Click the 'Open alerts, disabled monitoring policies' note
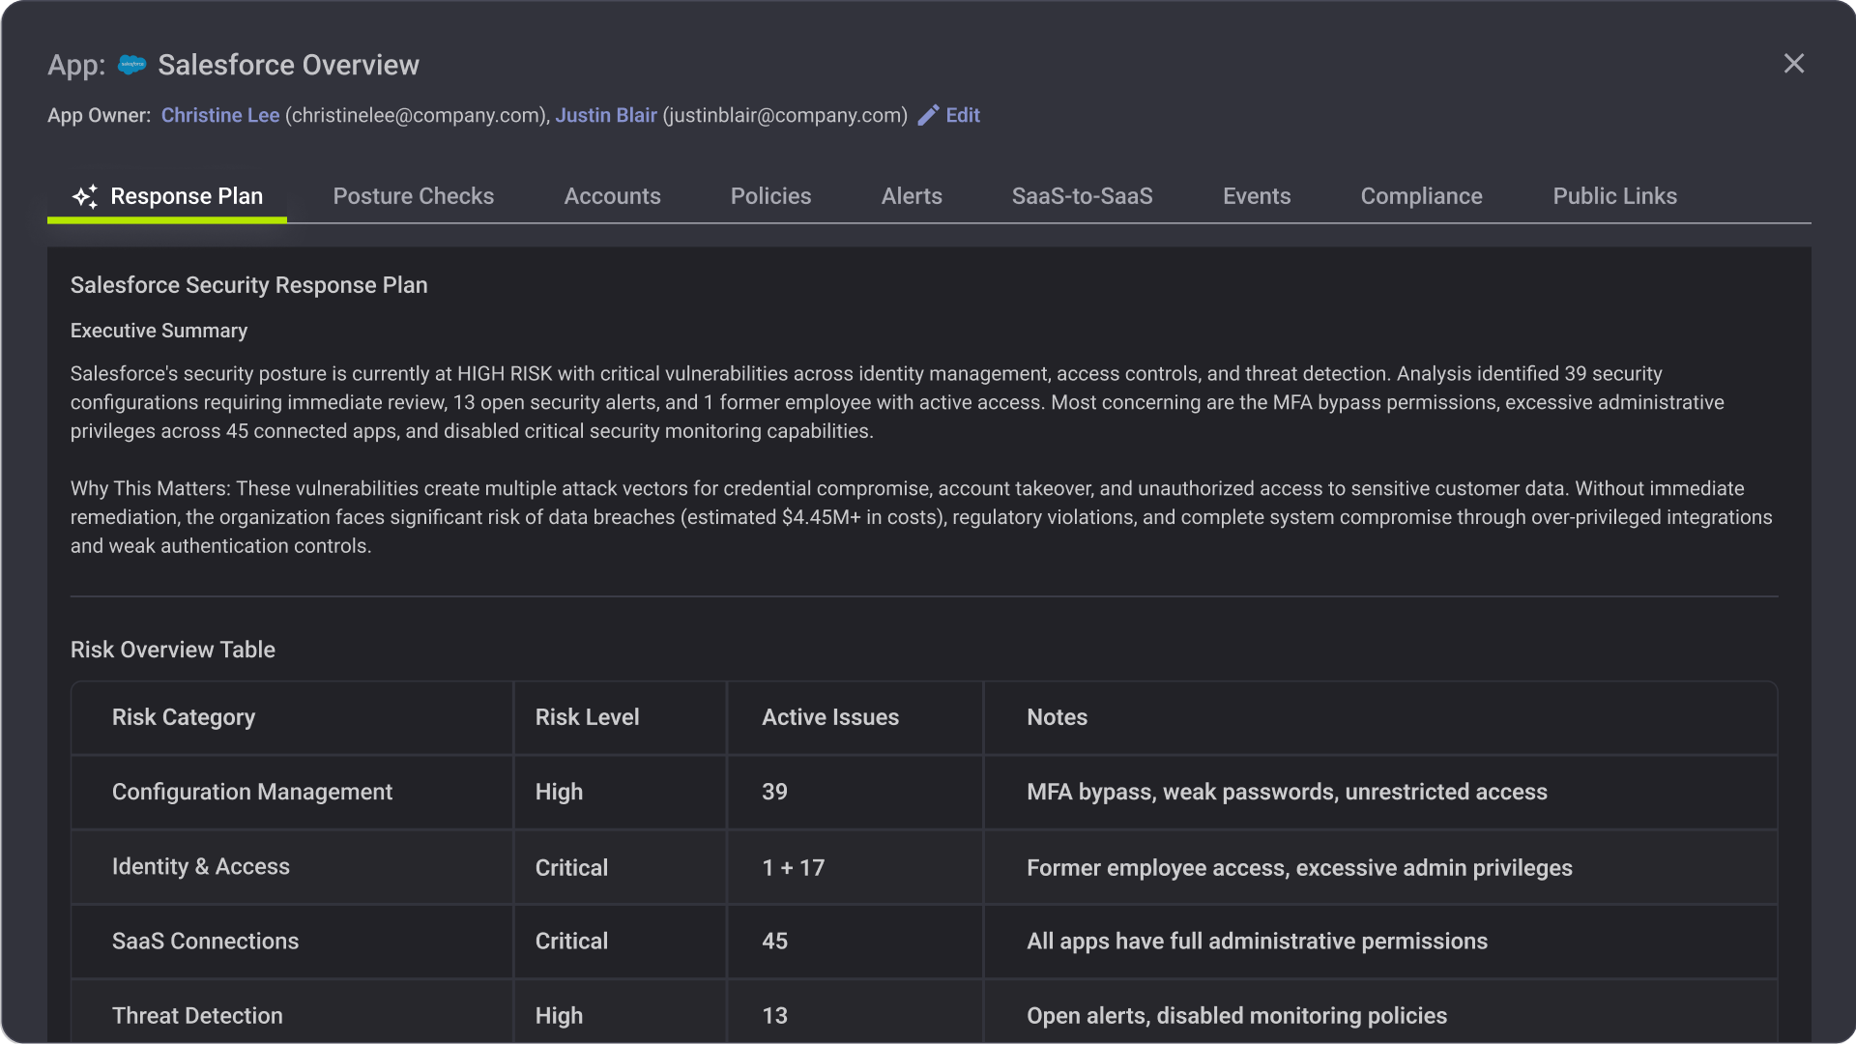The image size is (1856, 1044). [1237, 1015]
